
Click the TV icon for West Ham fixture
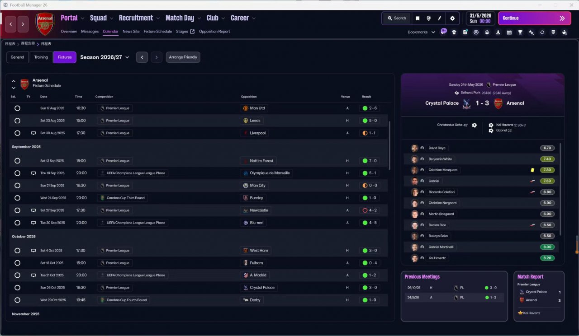pos(33,251)
